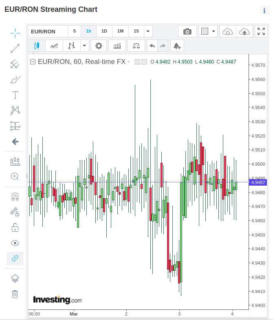Add an alert with bell icon

(x=177, y=46)
